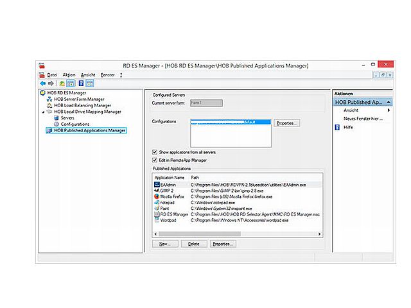Click the HOB Server Farm Manager tree icon

click(x=49, y=99)
